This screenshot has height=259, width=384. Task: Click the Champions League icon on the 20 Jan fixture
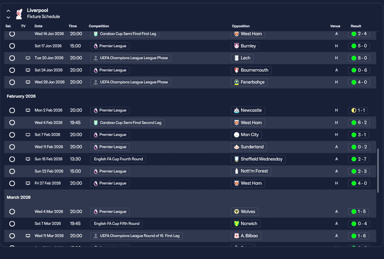[x=96, y=58]
